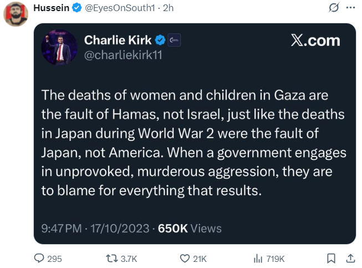Click Hussein's blue verified badge
The width and height of the screenshot is (362, 268).
(x=77, y=8)
